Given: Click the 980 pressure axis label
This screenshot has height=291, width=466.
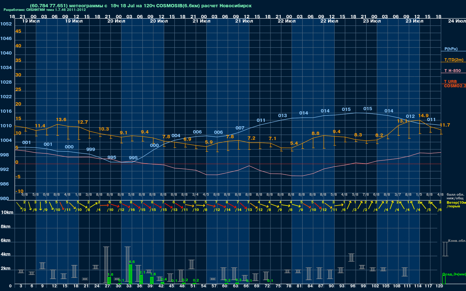Looking at the screenshot, I should pos(5,199).
